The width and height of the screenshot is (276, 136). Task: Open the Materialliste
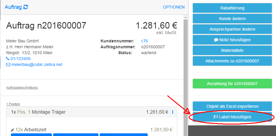tap(232, 50)
